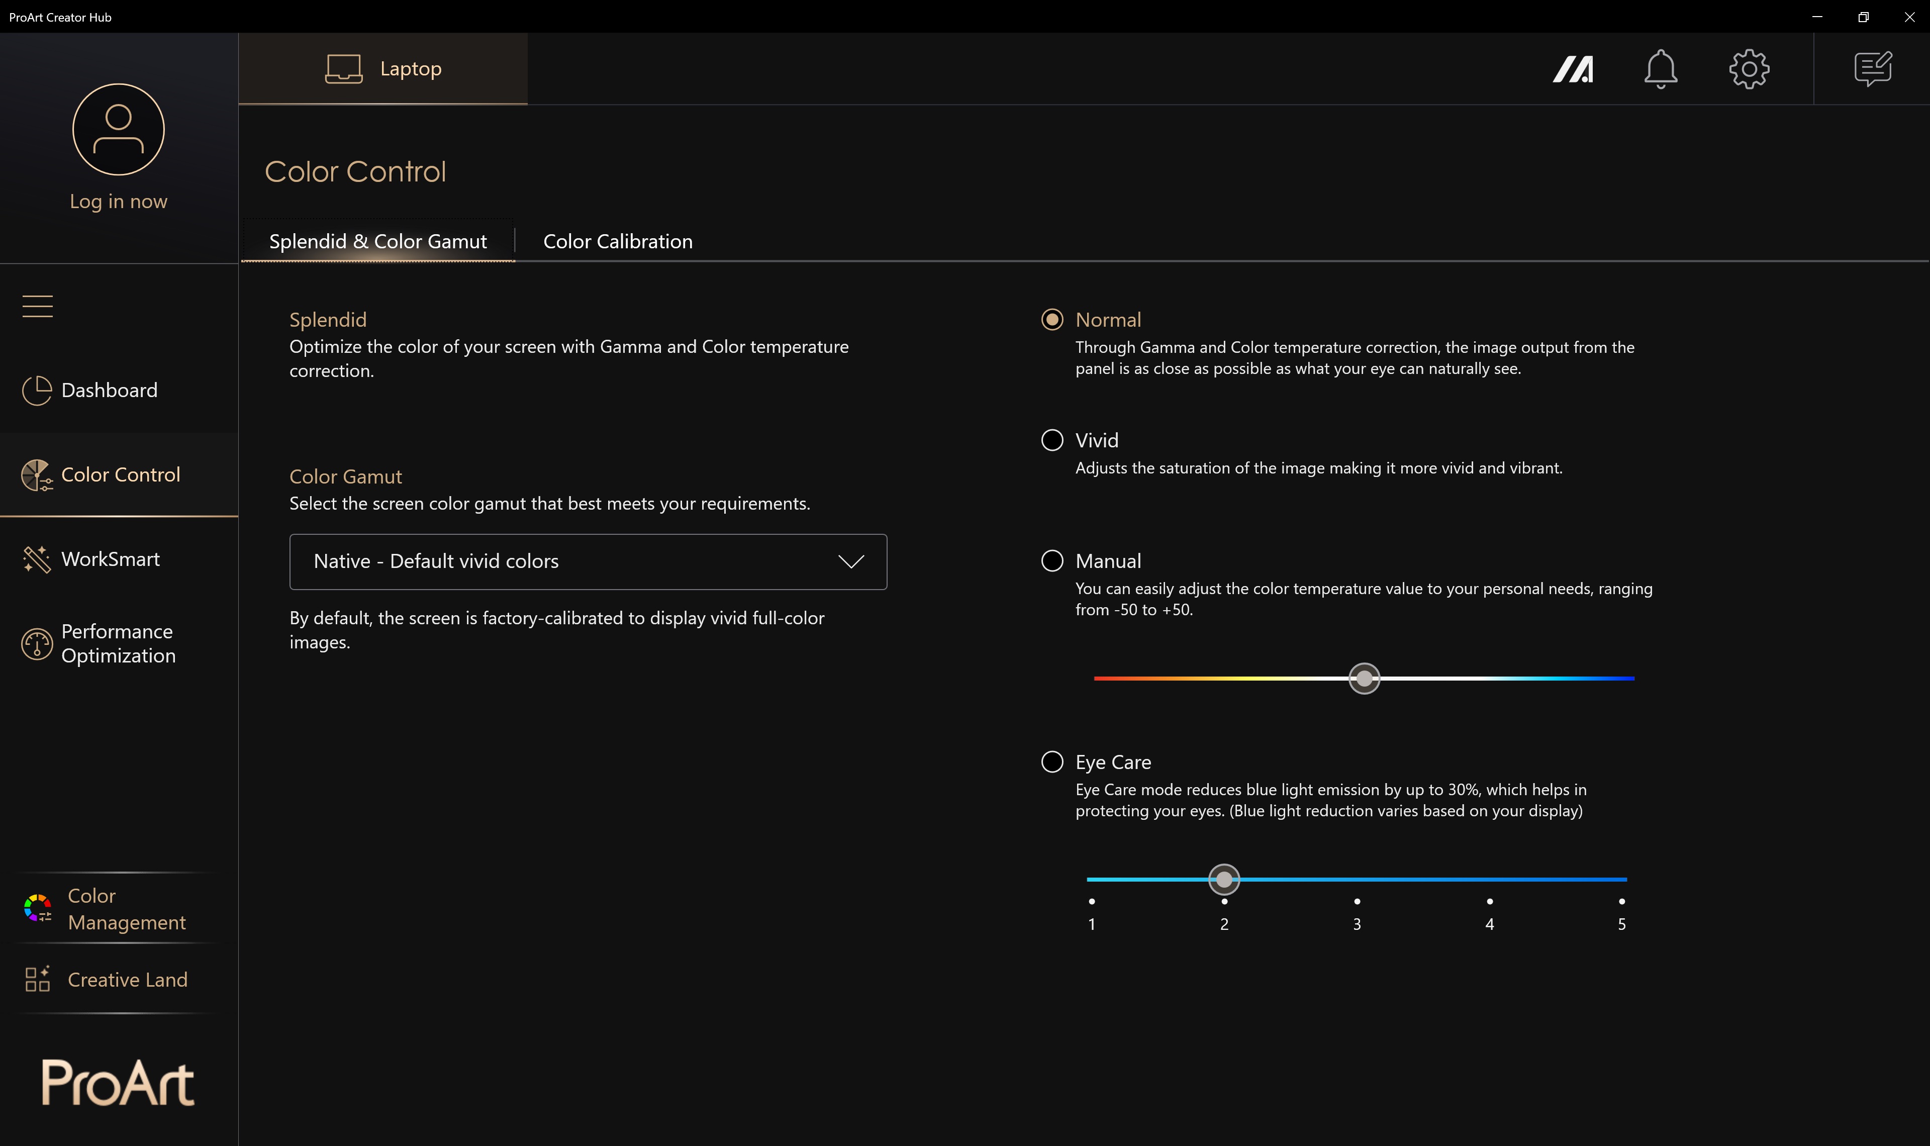Click the user profile avatar icon
This screenshot has width=1930, height=1146.
(x=118, y=129)
